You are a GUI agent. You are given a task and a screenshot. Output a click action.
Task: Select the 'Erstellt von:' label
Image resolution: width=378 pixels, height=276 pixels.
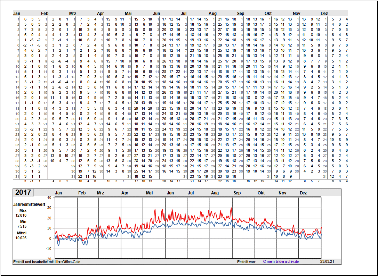tap(246, 262)
